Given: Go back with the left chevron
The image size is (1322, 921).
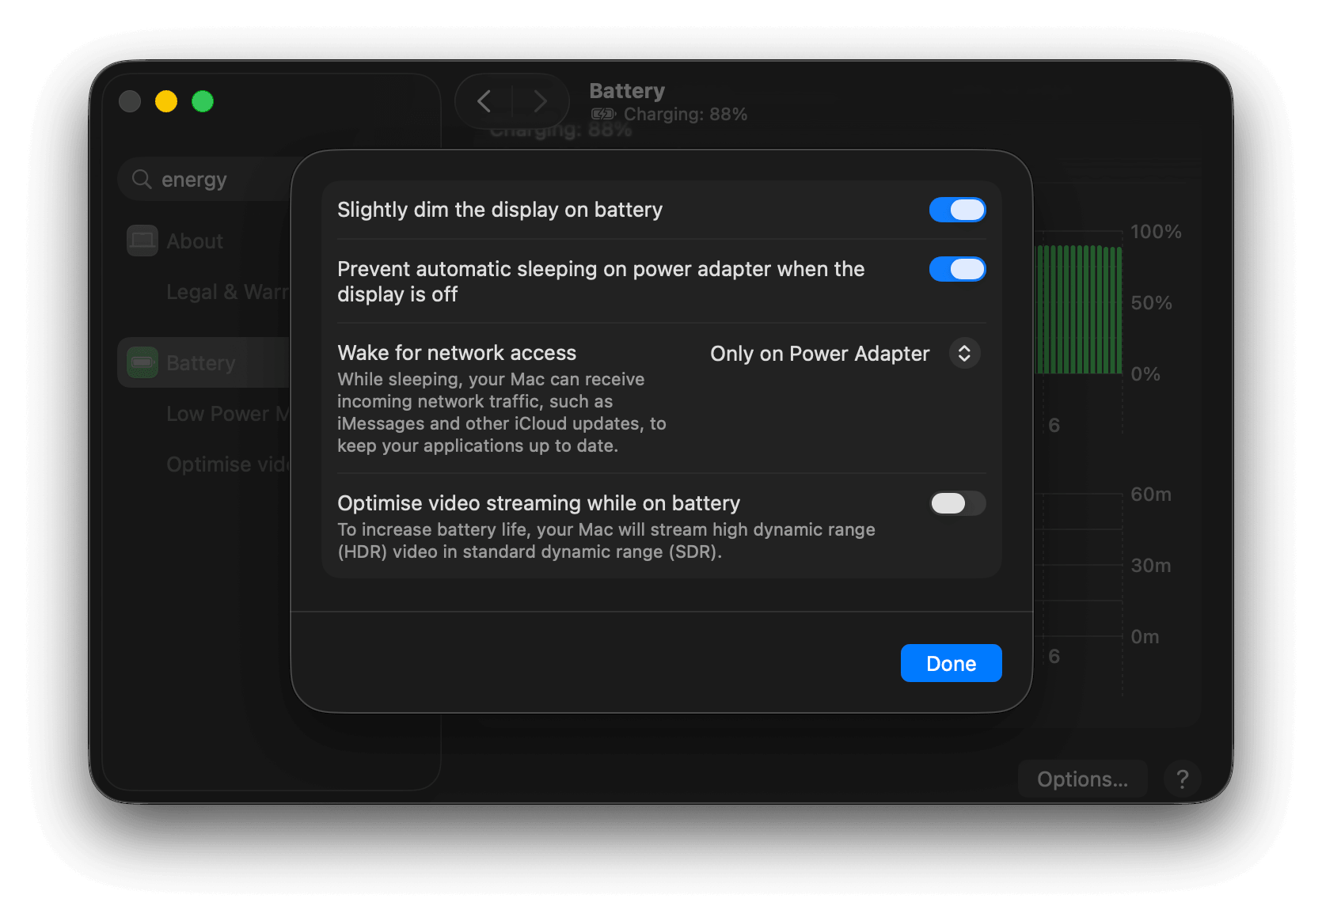Looking at the screenshot, I should click(484, 101).
